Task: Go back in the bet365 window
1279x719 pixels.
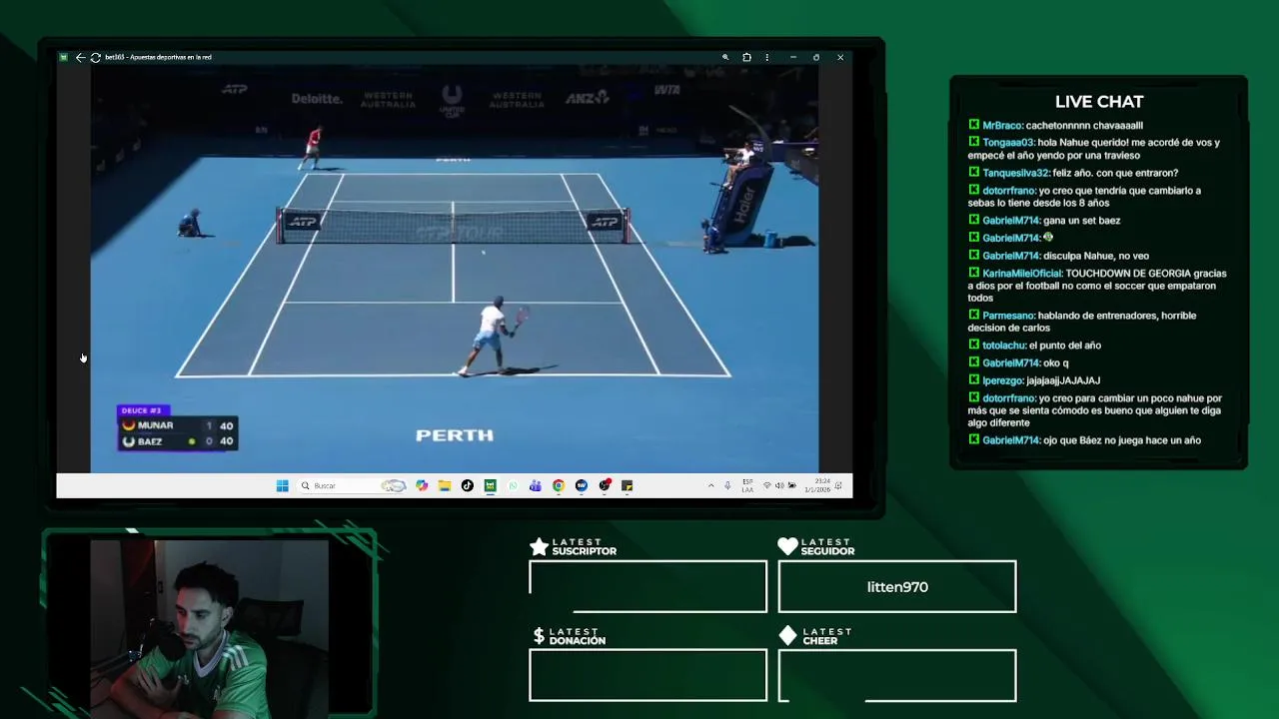Action: point(80,57)
